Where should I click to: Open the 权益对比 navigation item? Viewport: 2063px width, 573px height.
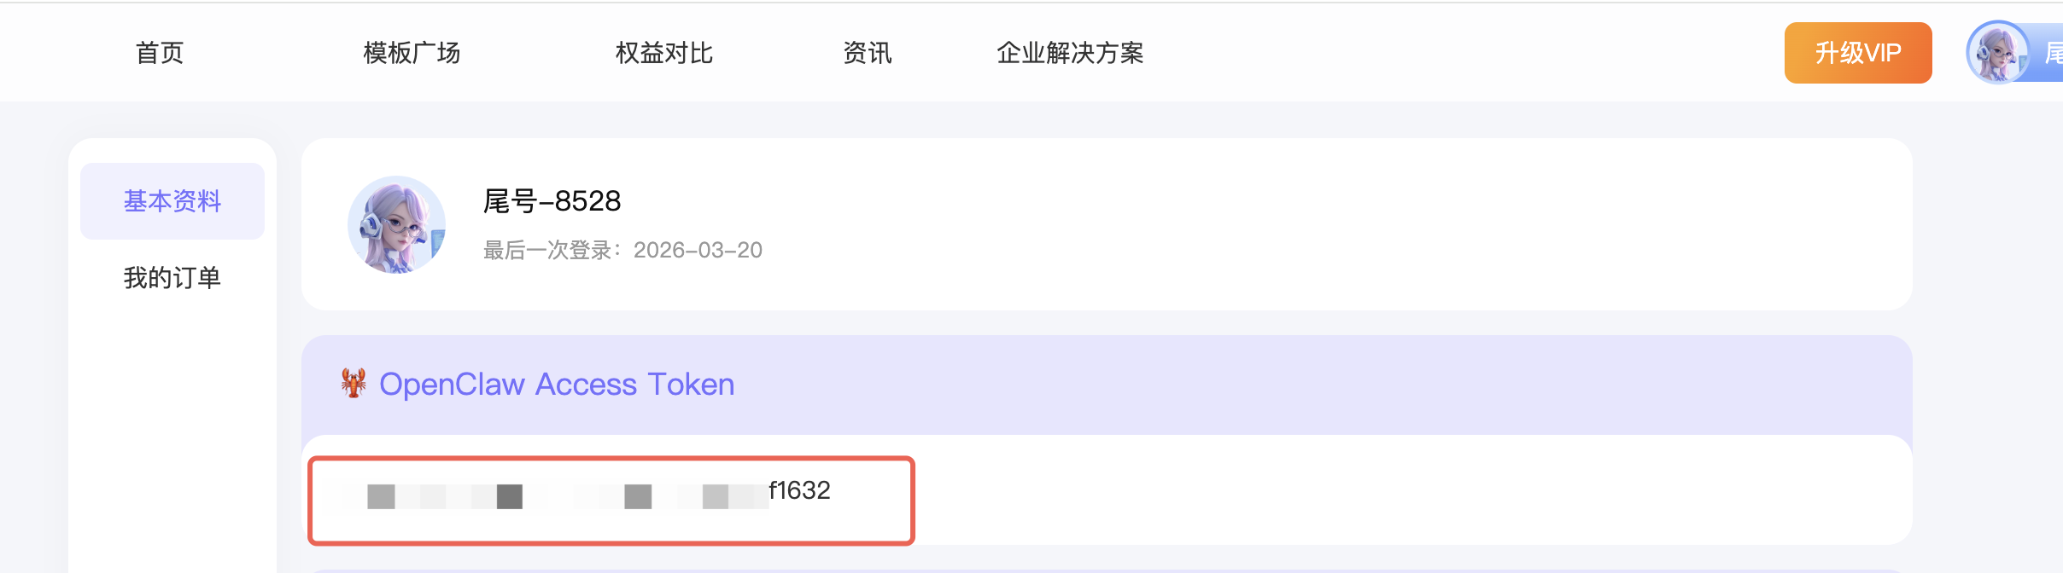tap(663, 53)
